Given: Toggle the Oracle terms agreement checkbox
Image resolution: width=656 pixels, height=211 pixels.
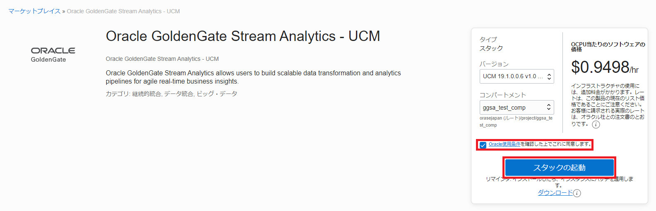Looking at the screenshot, I should [x=483, y=145].
